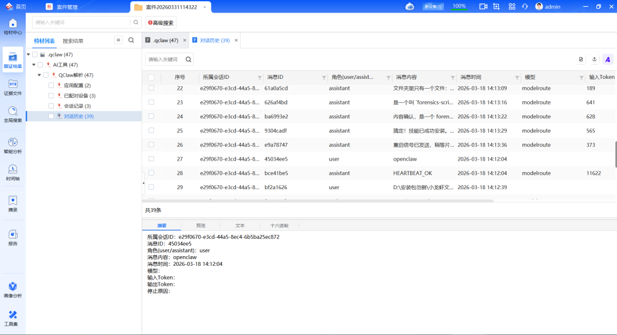Open the 画像分析 sidebar section
The height and width of the screenshot is (335, 617).
point(13,290)
